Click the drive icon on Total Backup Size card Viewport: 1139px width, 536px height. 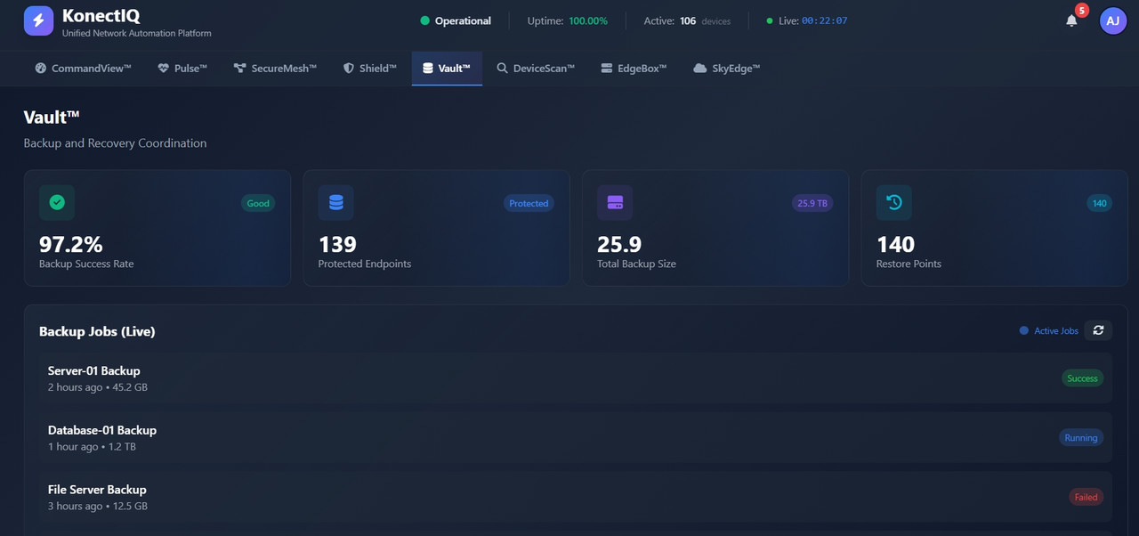click(615, 203)
